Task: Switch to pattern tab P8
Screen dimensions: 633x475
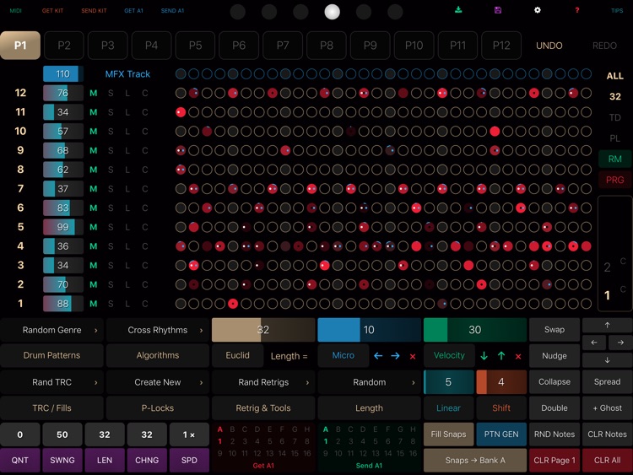Action: [326, 46]
